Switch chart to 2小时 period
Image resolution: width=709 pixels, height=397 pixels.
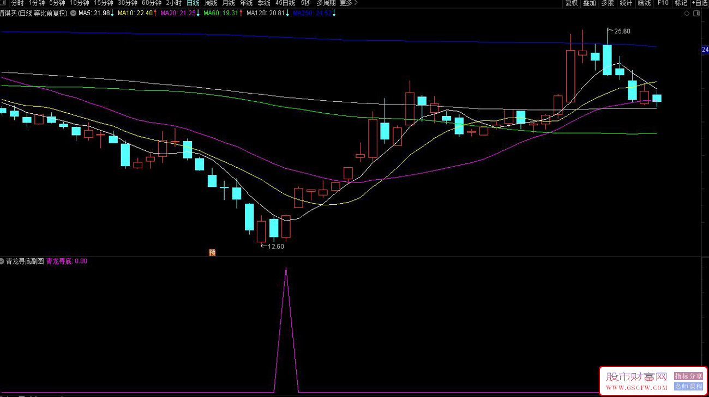point(174,3)
